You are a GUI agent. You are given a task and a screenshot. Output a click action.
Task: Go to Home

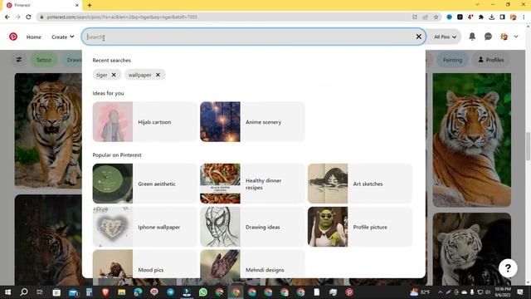34,37
